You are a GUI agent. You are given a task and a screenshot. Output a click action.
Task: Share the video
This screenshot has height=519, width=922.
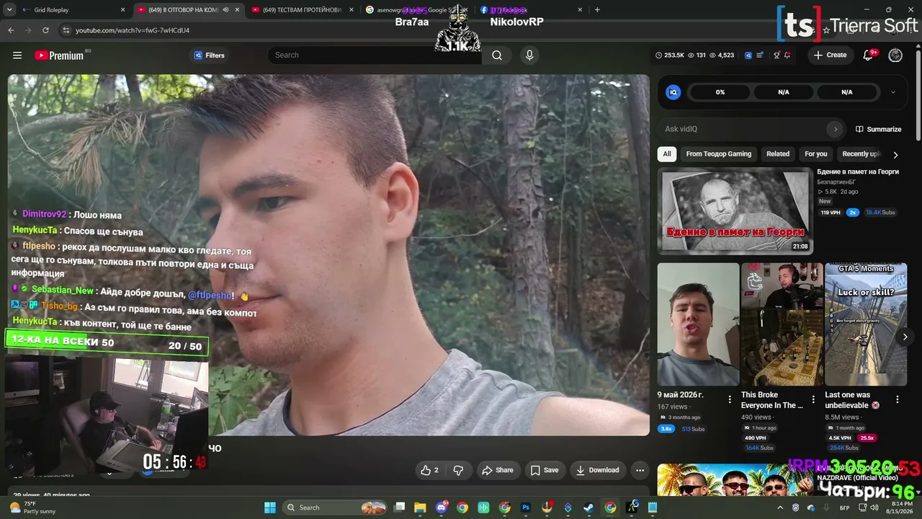pos(498,470)
